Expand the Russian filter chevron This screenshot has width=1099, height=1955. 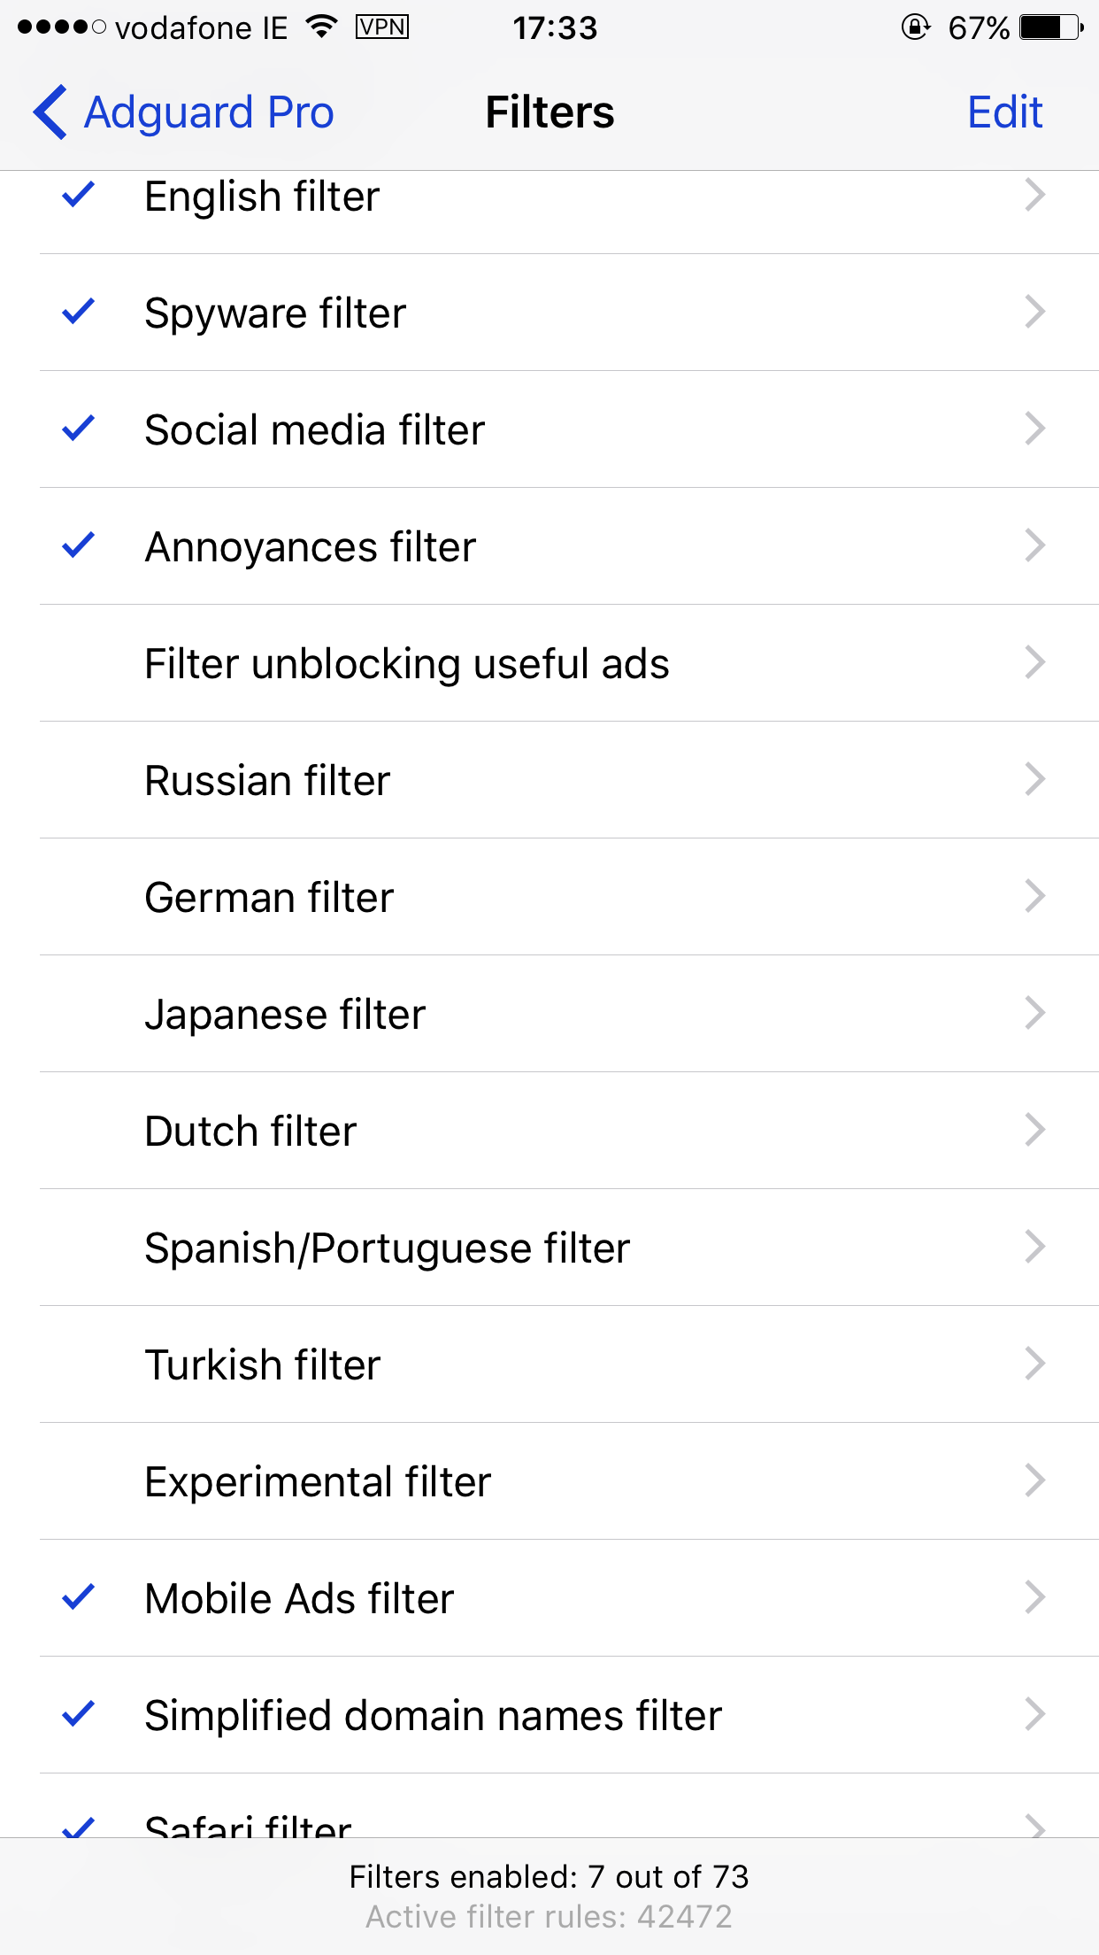[x=1035, y=779]
